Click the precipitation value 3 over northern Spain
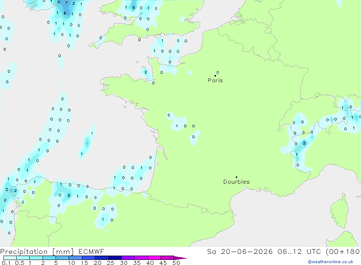 tap(69, 196)
